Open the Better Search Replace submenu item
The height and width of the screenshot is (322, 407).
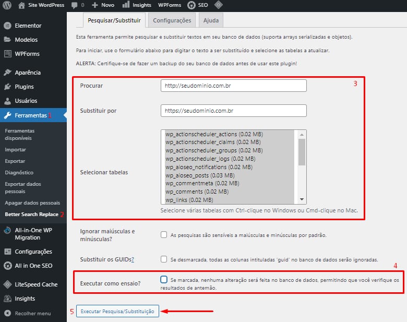(31, 214)
